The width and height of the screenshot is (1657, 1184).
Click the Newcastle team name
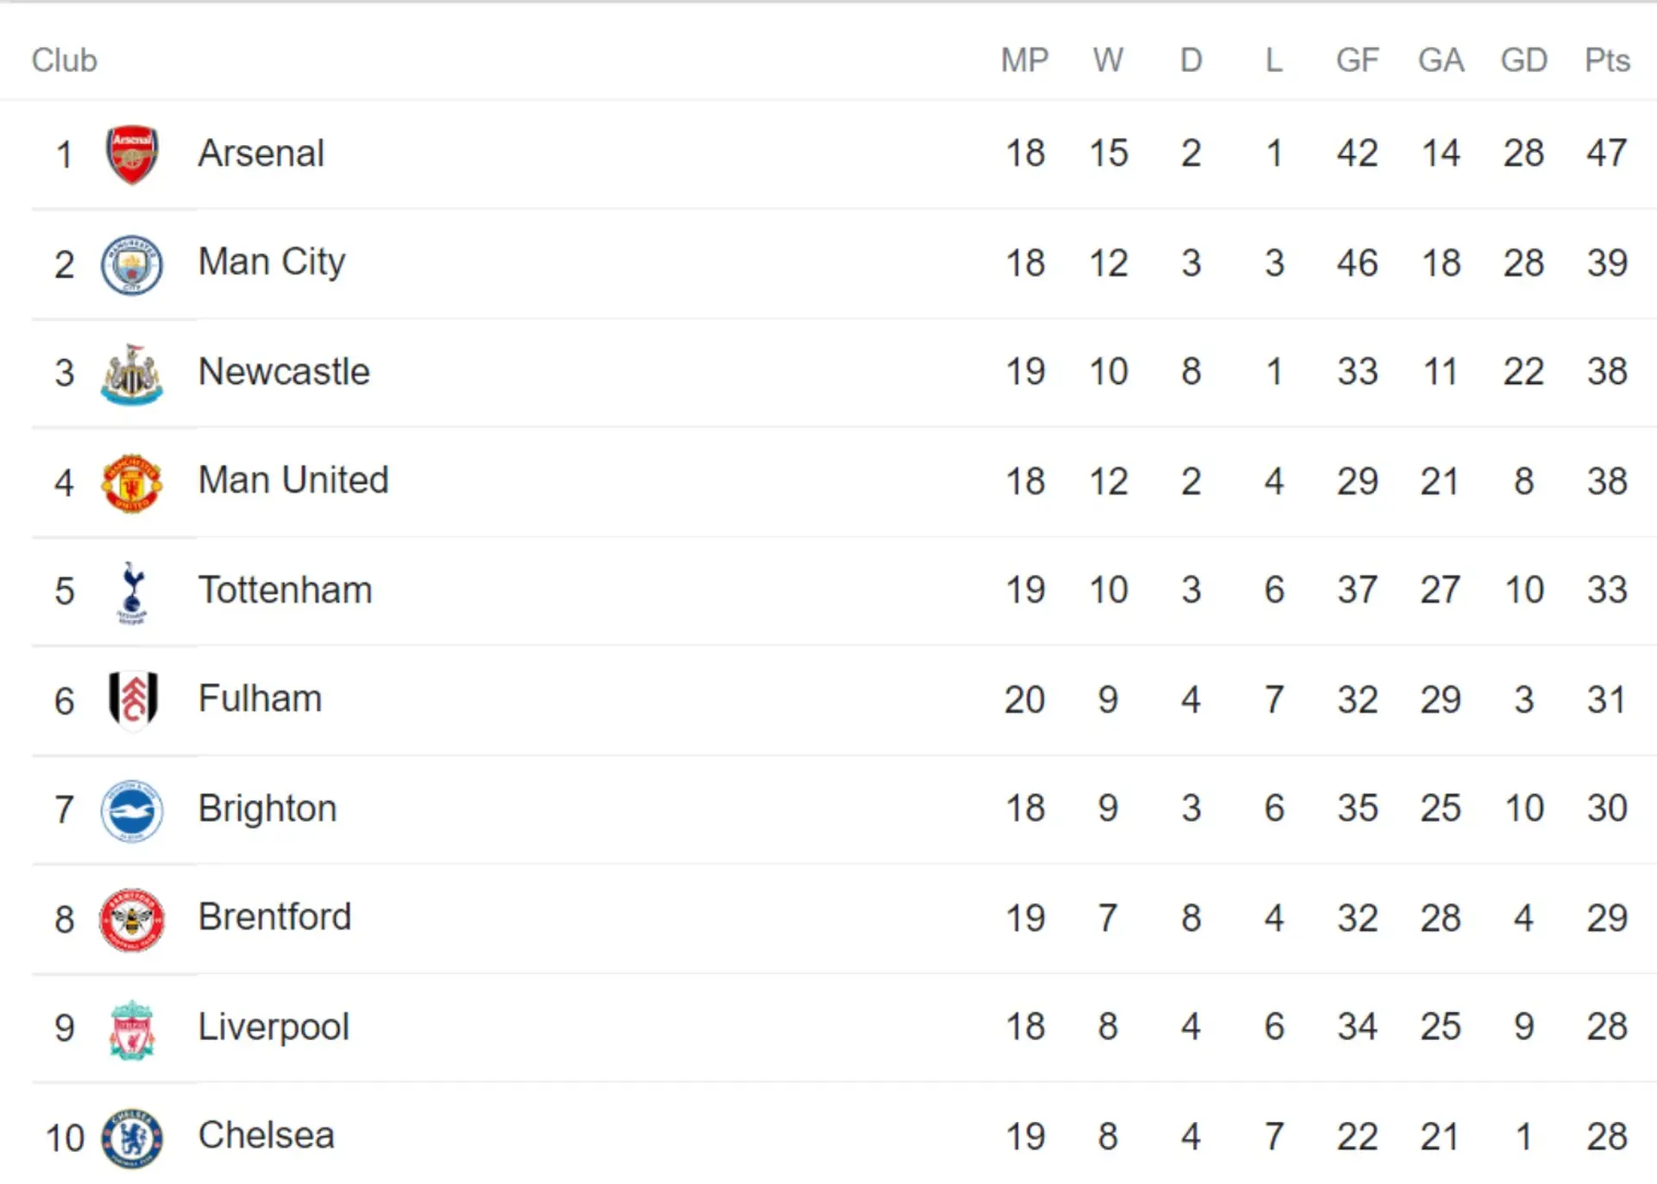pos(284,372)
